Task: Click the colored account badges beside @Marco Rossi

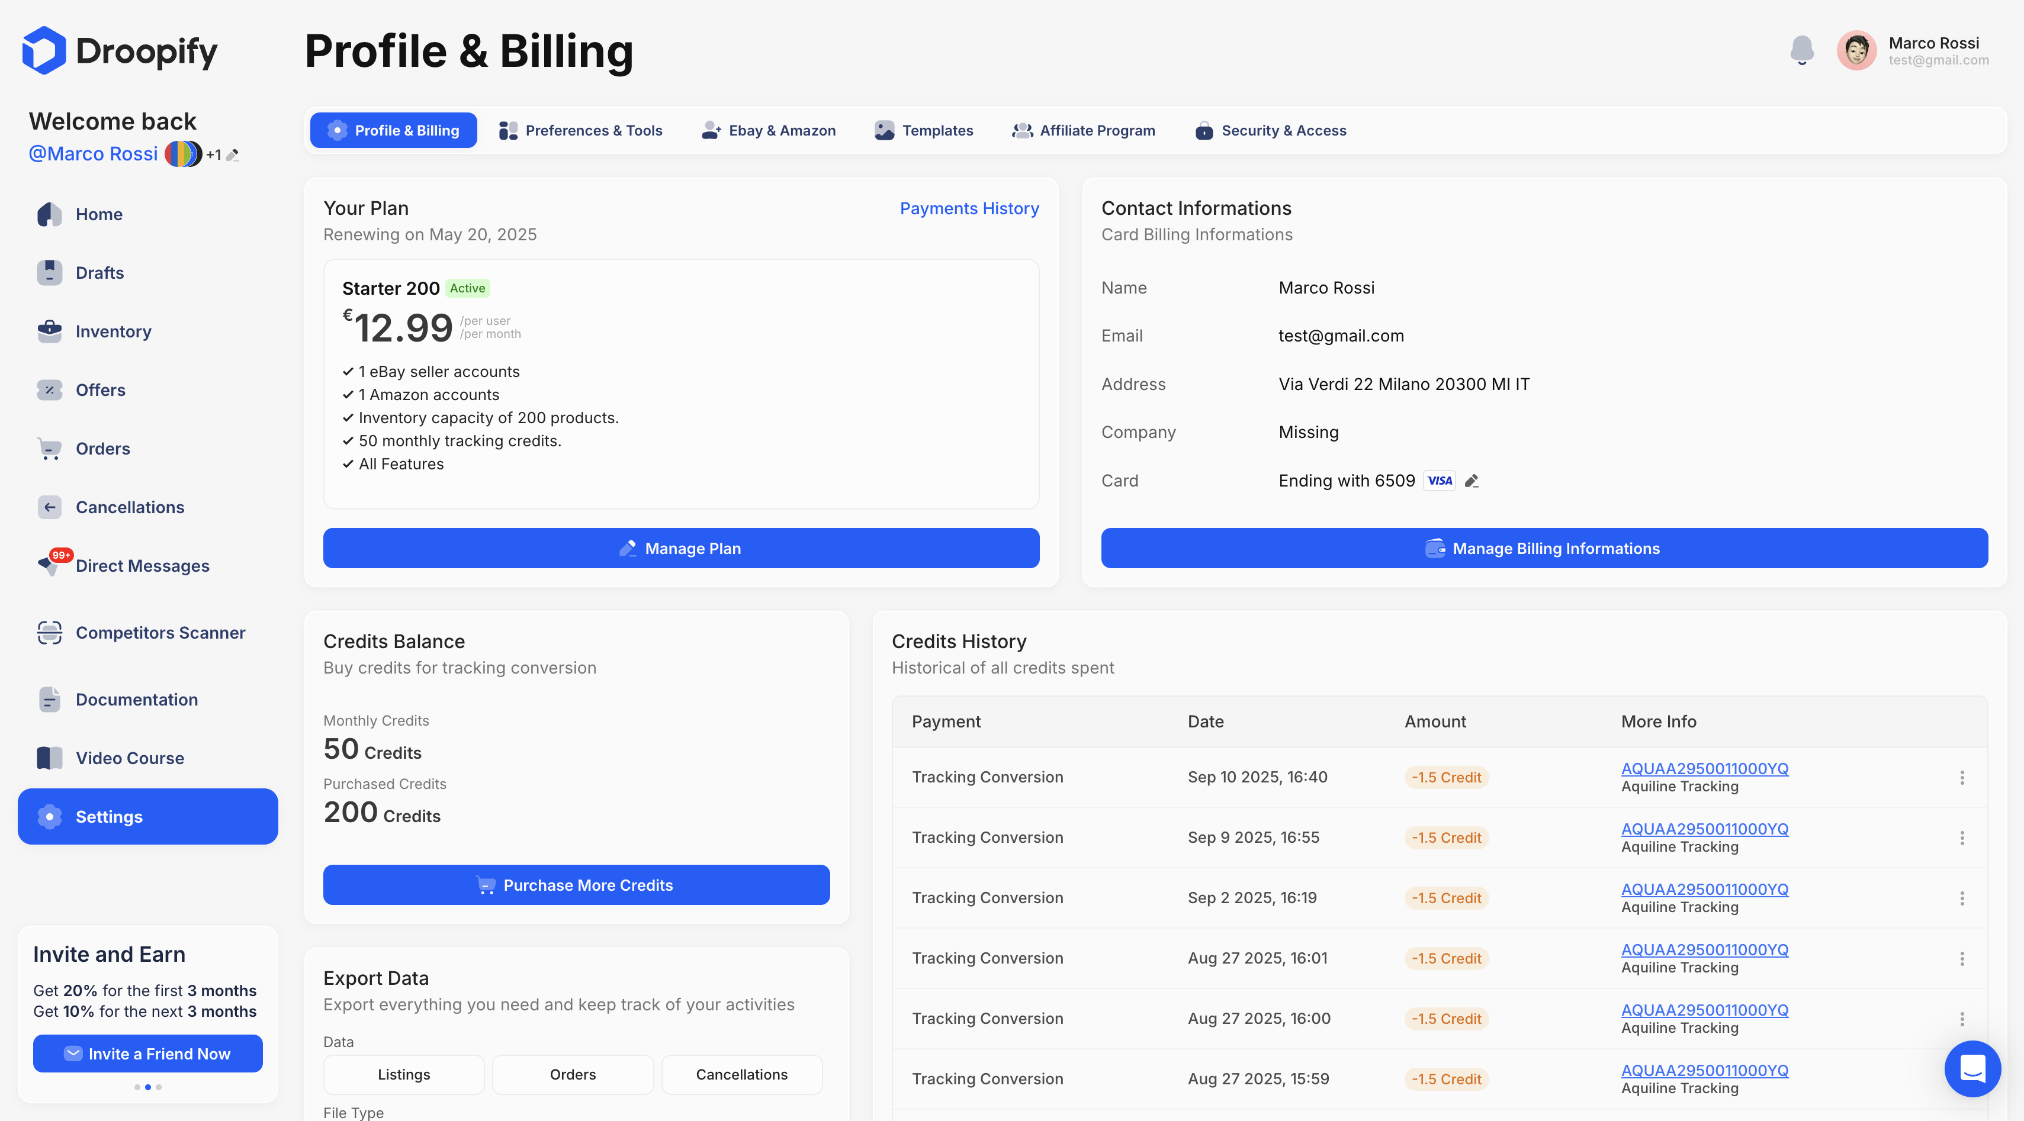Action: pyautogui.click(x=182, y=153)
